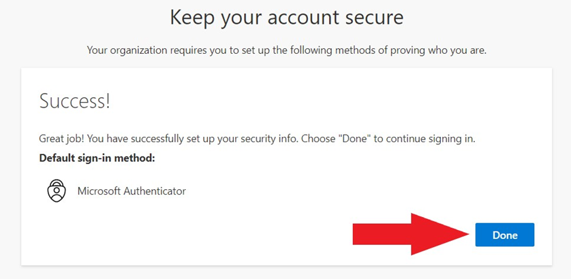Click the Microsoft Authenticator method label
This screenshot has width=571, height=279.
pos(132,191)
